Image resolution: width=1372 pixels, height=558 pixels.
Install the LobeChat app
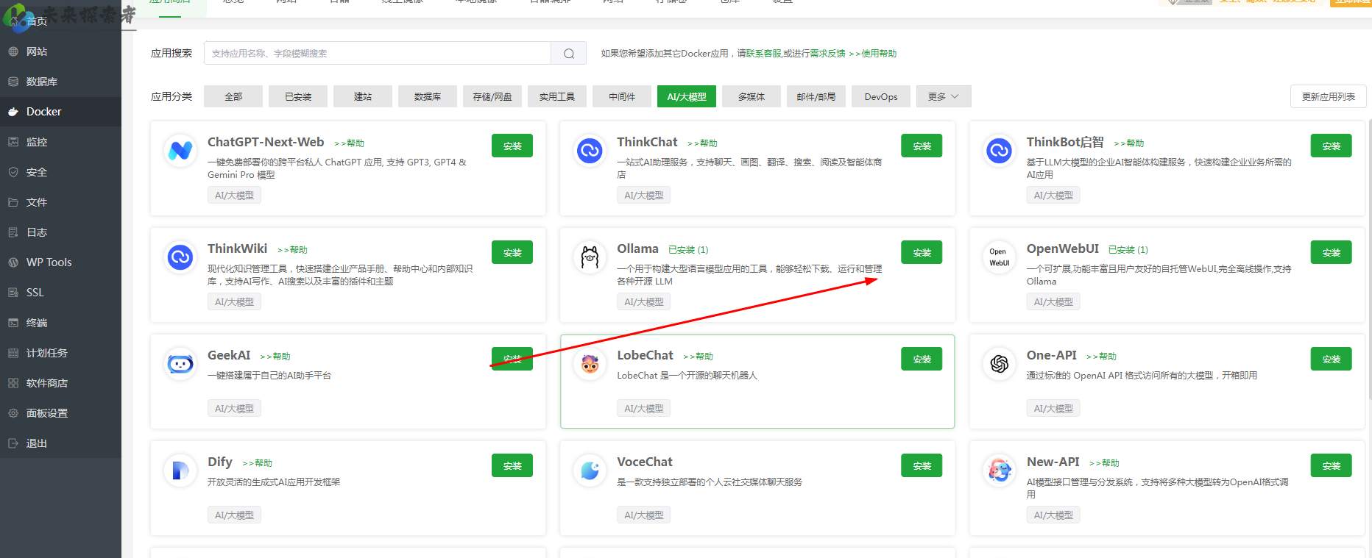coord(921,360)
